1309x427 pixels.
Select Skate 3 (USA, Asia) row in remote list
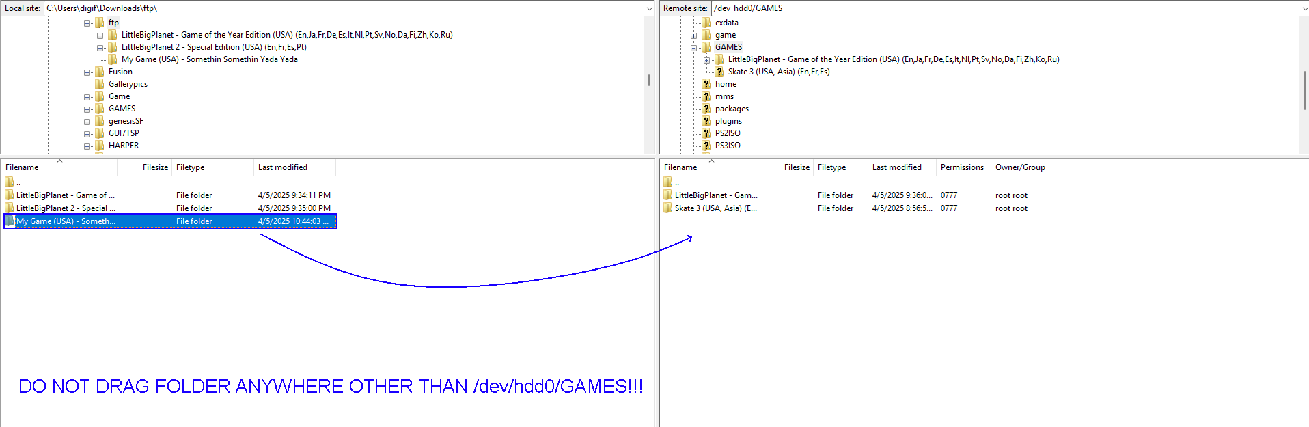(x=855, y=208)
